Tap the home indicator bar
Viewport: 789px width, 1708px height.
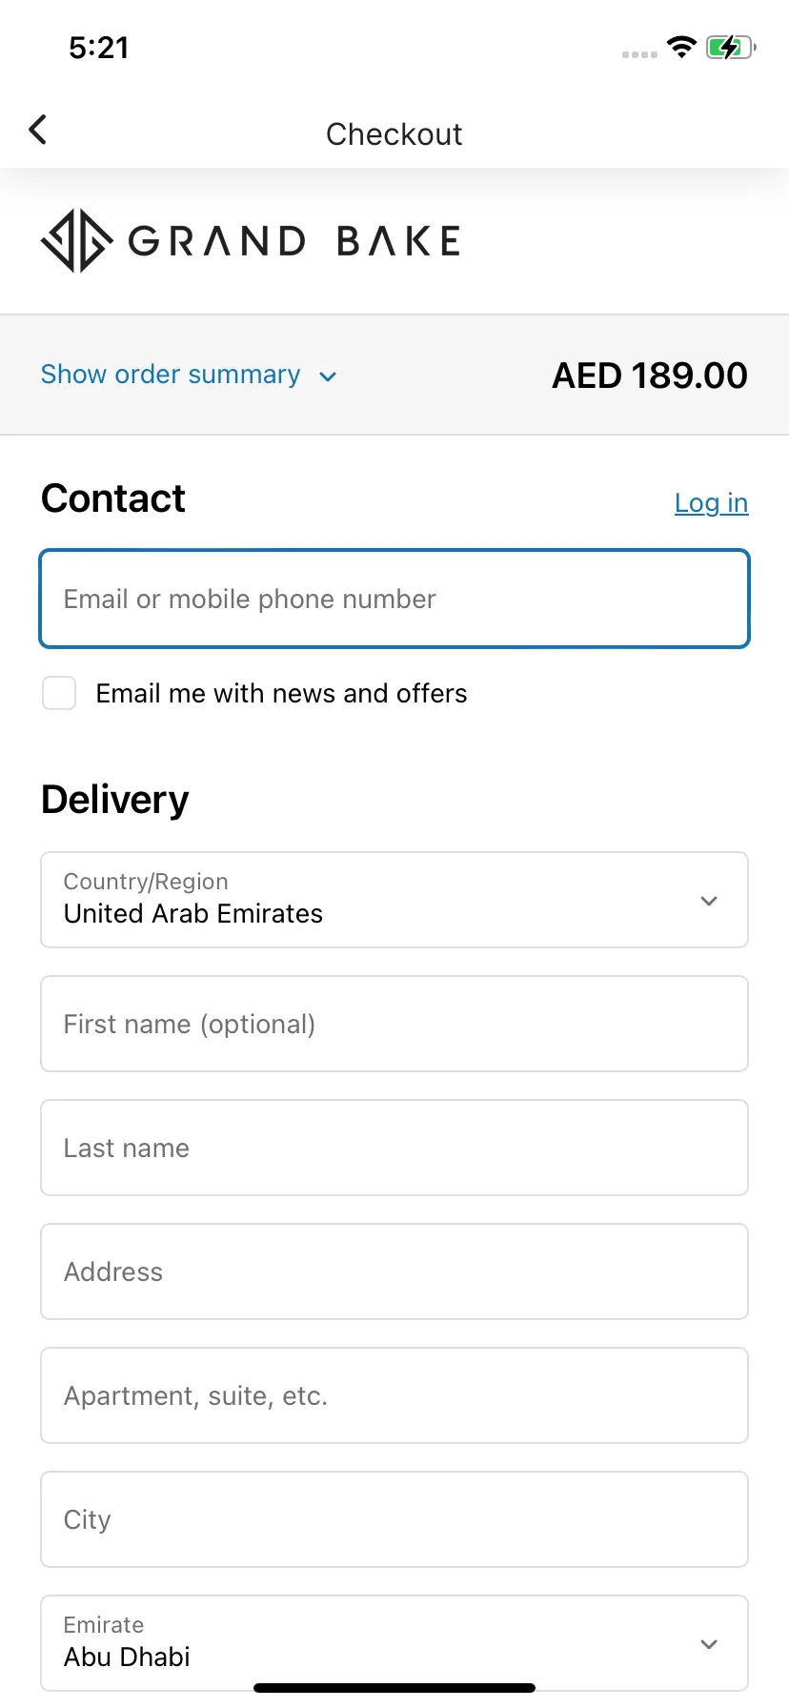point(394,1688)
